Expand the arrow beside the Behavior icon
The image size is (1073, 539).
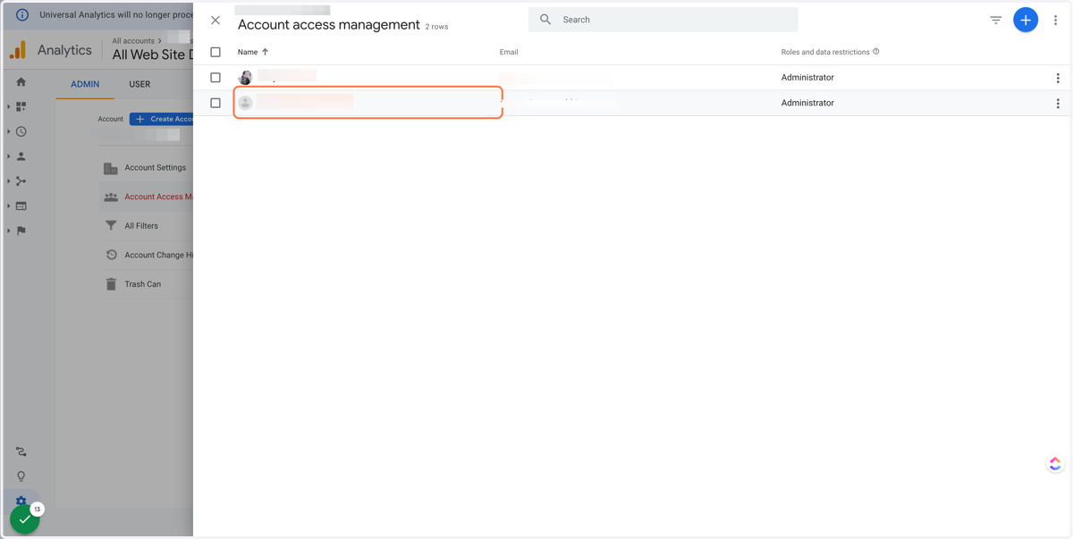pyautogui.click(x=9, y=206)
